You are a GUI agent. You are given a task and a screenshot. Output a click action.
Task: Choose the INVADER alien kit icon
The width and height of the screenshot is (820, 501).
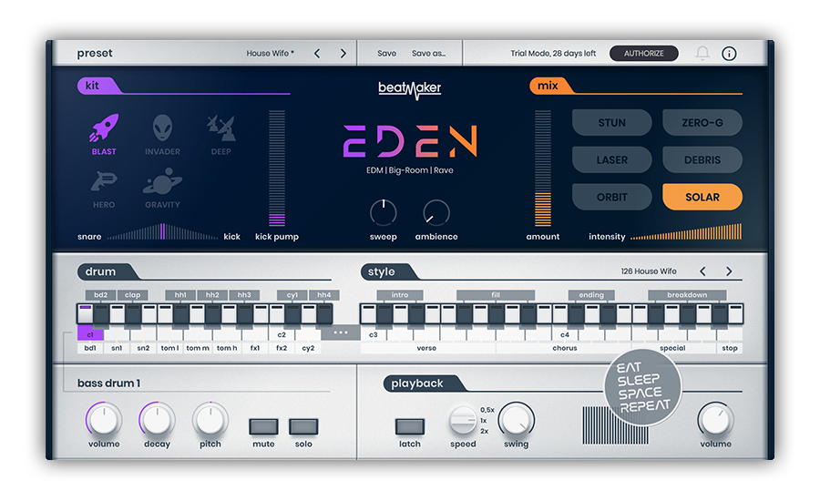[162, 128]
